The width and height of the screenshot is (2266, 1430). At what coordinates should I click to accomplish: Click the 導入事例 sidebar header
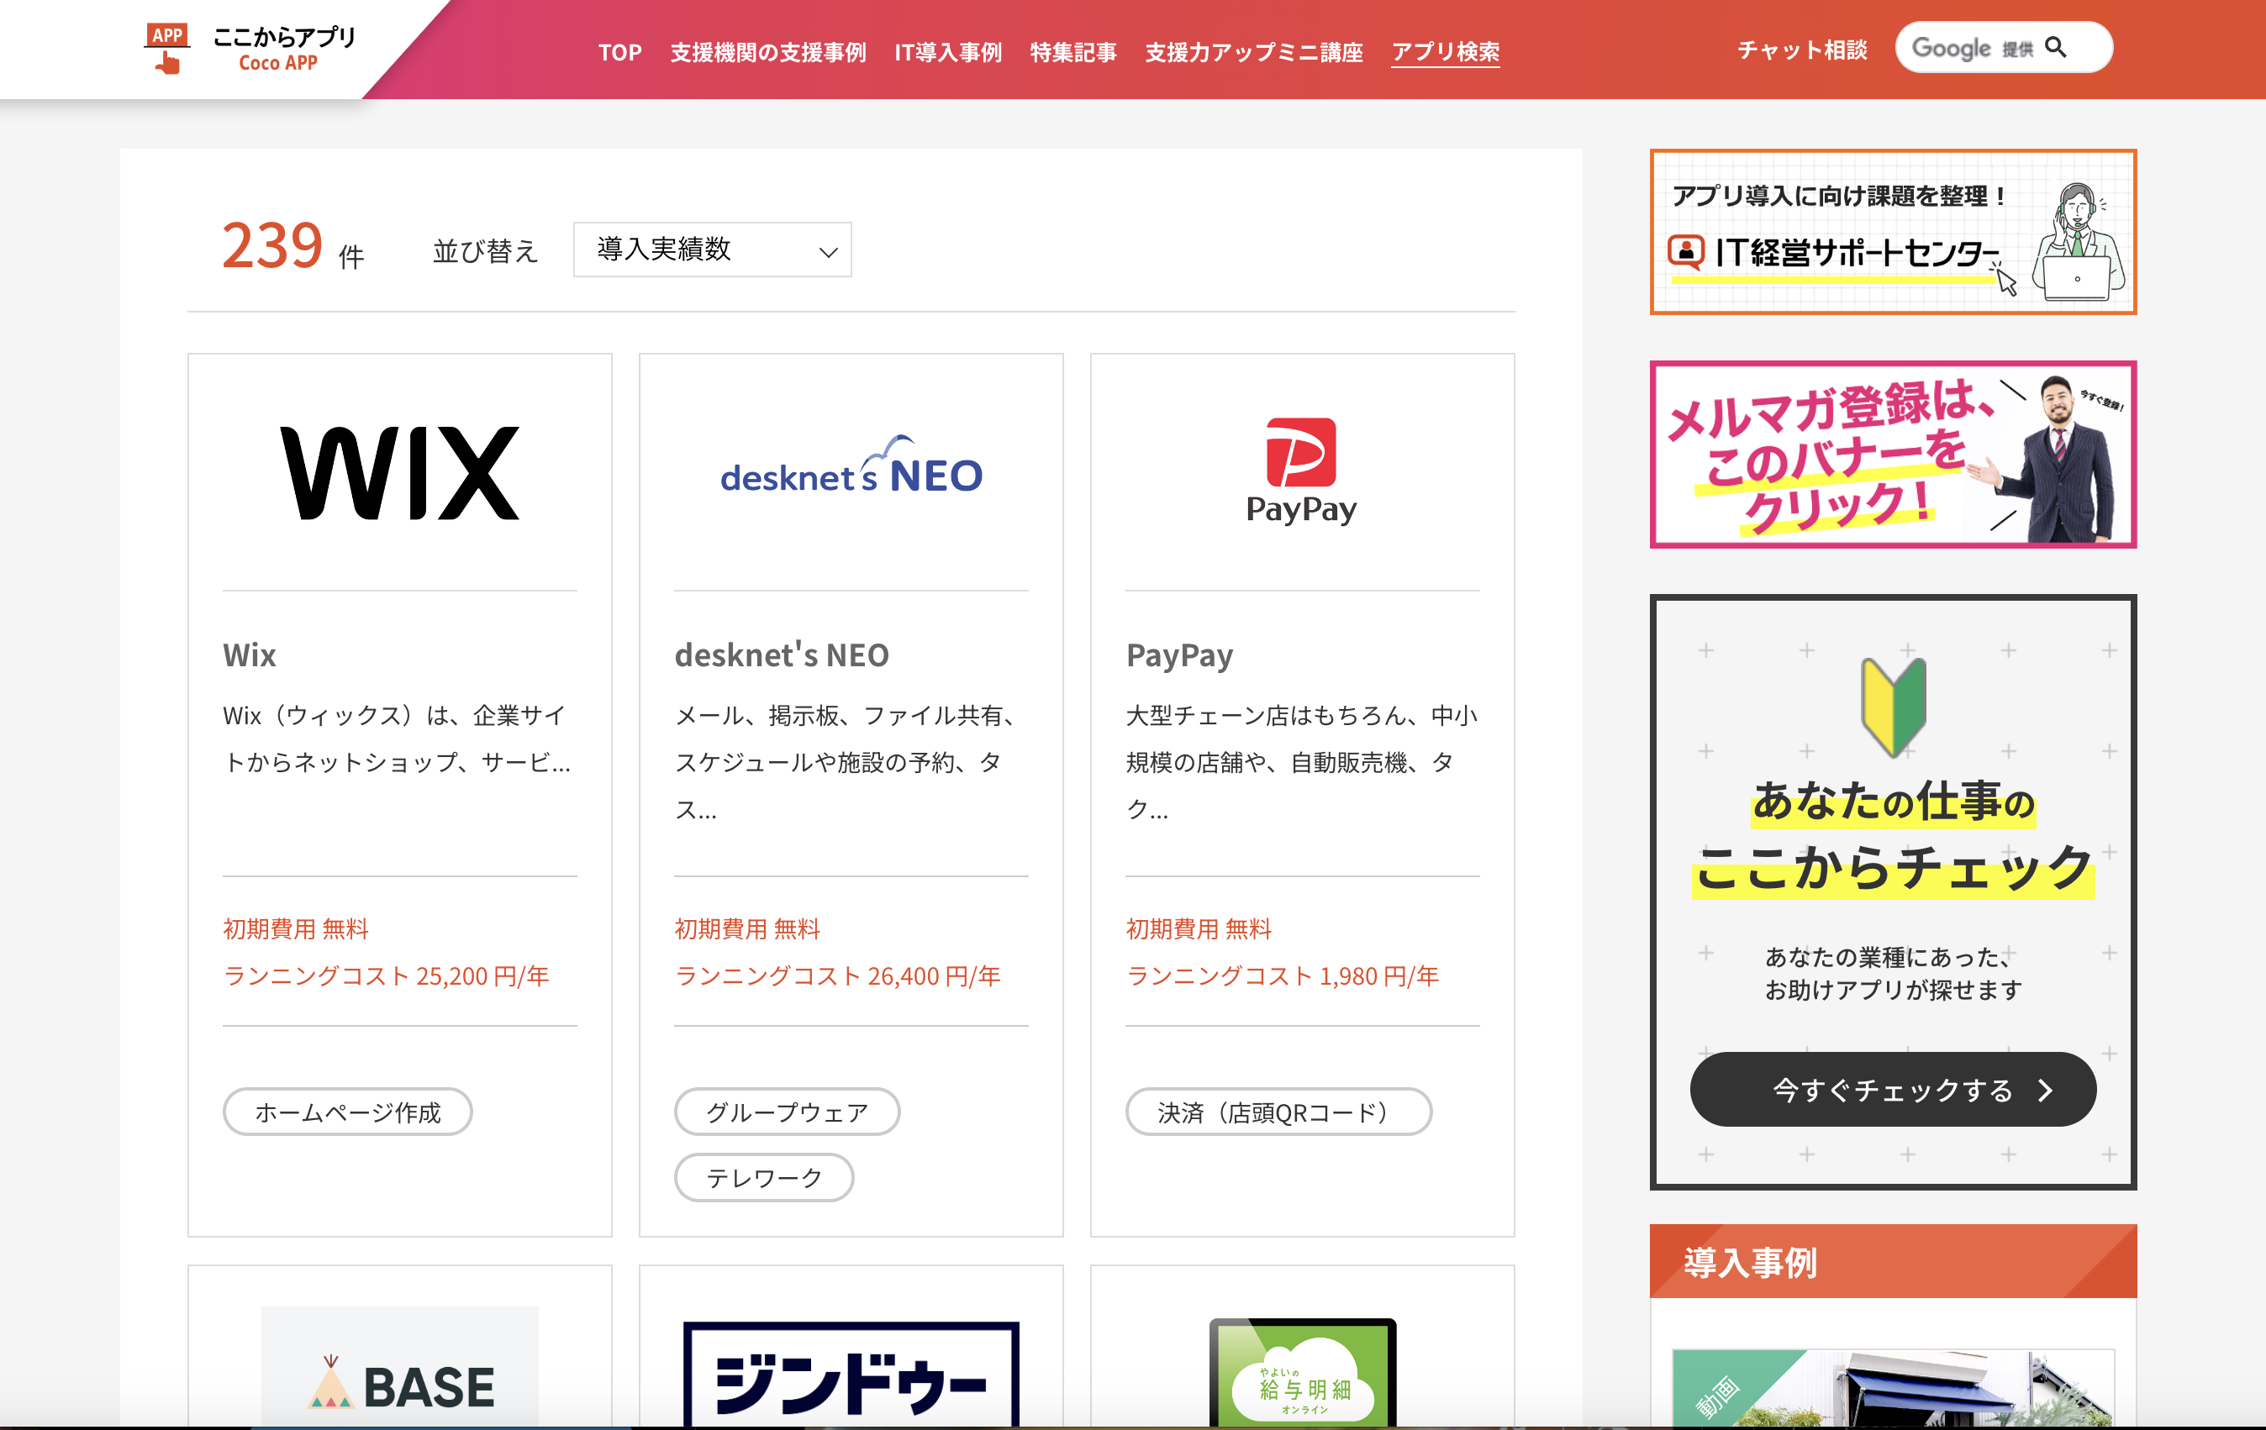(1894, 1262)
